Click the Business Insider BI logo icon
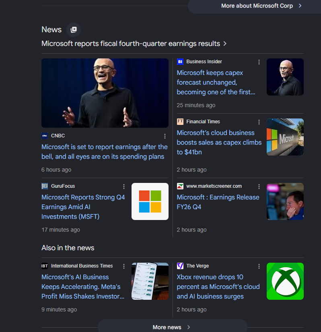This screenshot has width=321, height=332. 180,62
